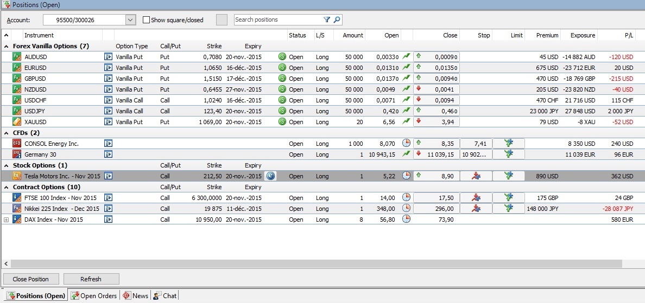Screen dimensions: 645x303
Task: Click the horizontal scrollbar thumb
Action: (317, 263)
